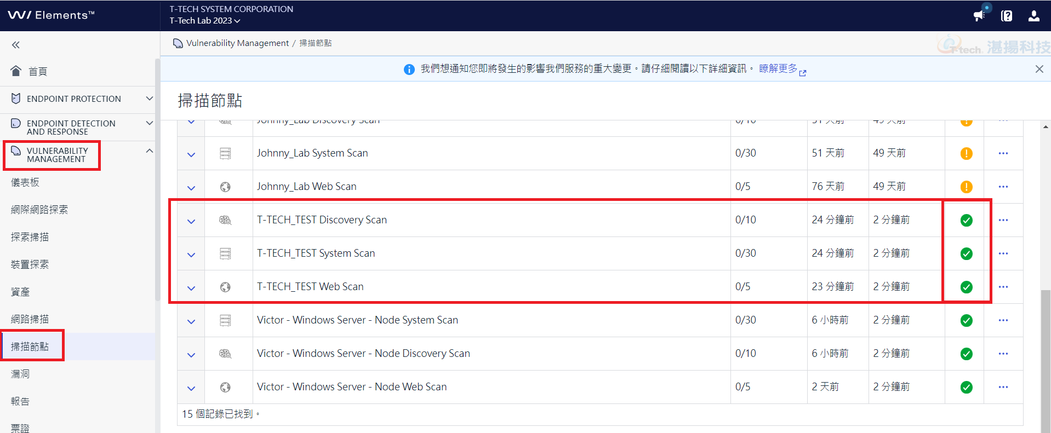Viewport: 1051px width, 433px height.
Task: Open 報告 reports menu item
Action: pyautogui.click(x=20, y=401)
